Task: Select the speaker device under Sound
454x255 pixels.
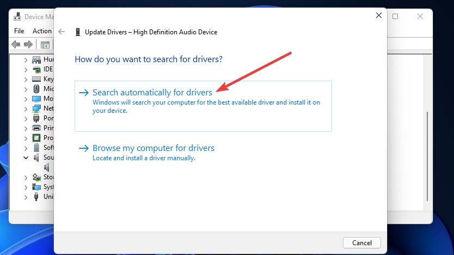Action: pos(47,167)
